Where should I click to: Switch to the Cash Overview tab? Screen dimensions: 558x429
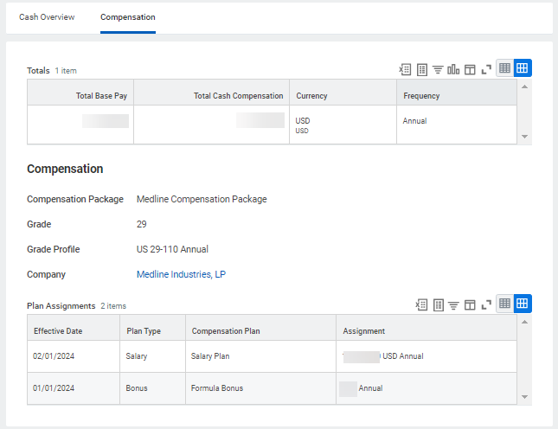coord(47,17)
